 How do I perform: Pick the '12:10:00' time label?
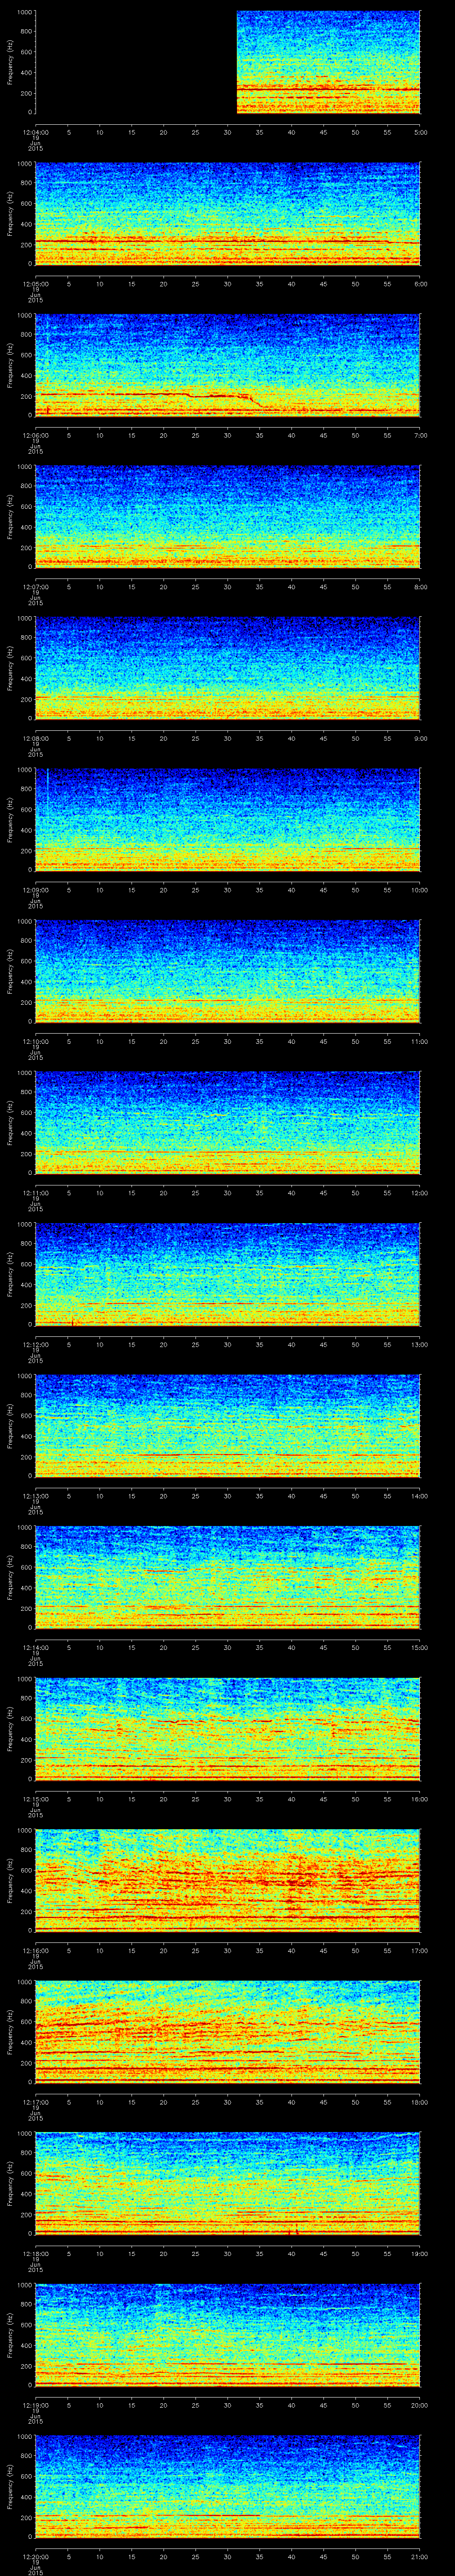click(36, 1041)
